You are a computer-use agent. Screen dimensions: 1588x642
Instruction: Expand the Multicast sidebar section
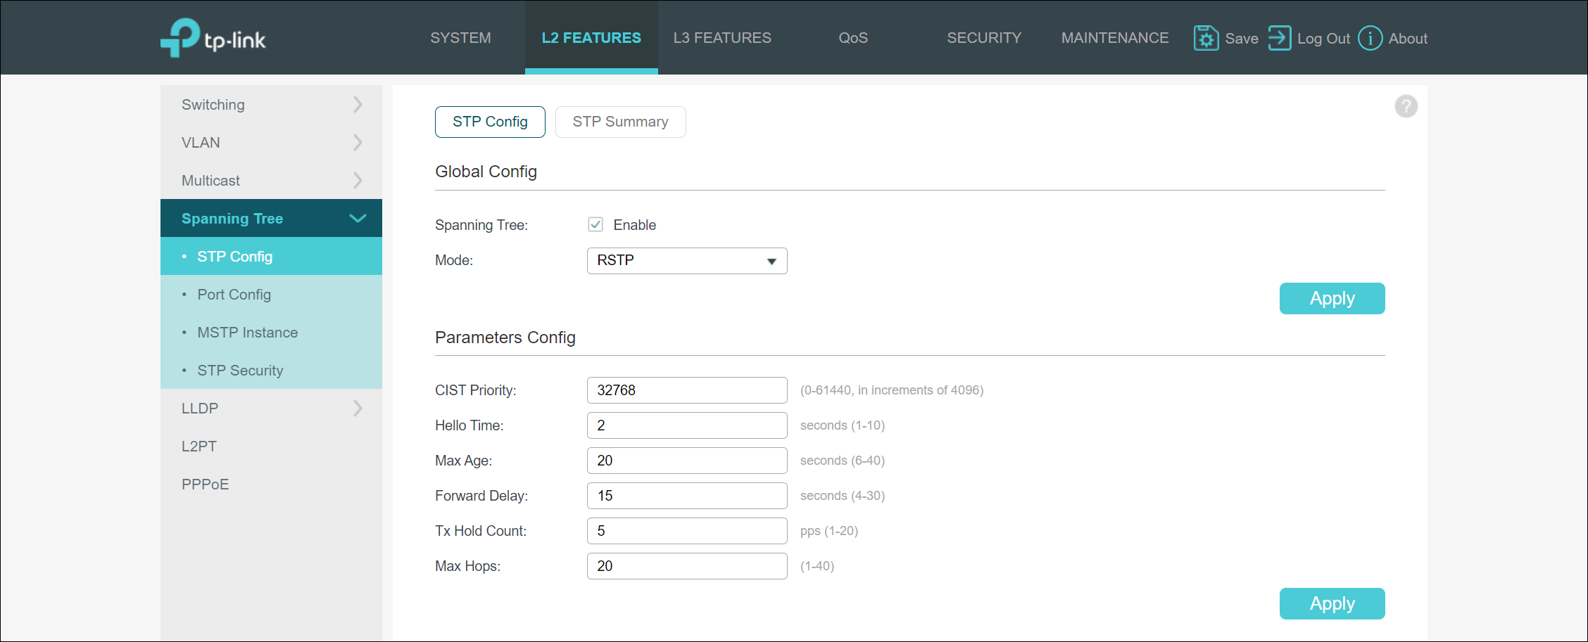[271, 181]
